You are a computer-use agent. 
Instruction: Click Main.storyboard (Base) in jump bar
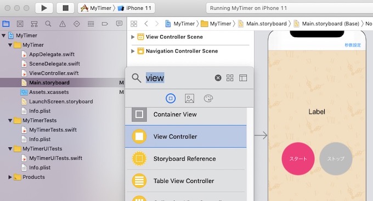point(326,24)
